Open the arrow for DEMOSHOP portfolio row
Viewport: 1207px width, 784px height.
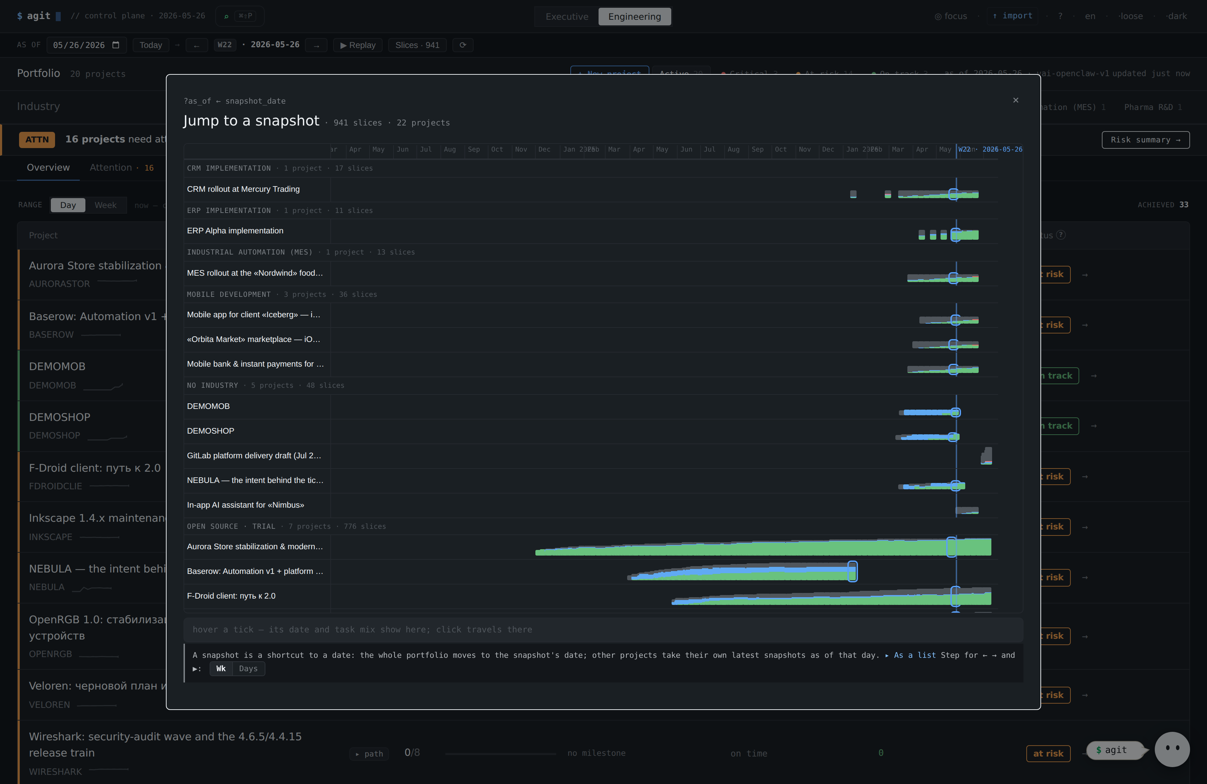coord(1093,426)
